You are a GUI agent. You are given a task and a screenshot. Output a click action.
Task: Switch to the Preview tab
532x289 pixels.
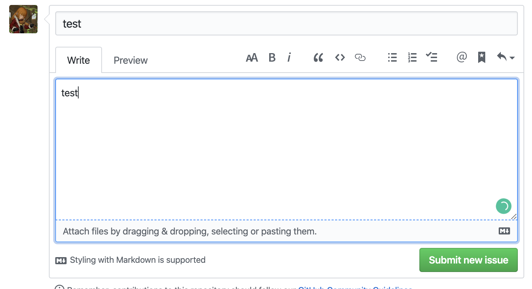coord(130,60)
